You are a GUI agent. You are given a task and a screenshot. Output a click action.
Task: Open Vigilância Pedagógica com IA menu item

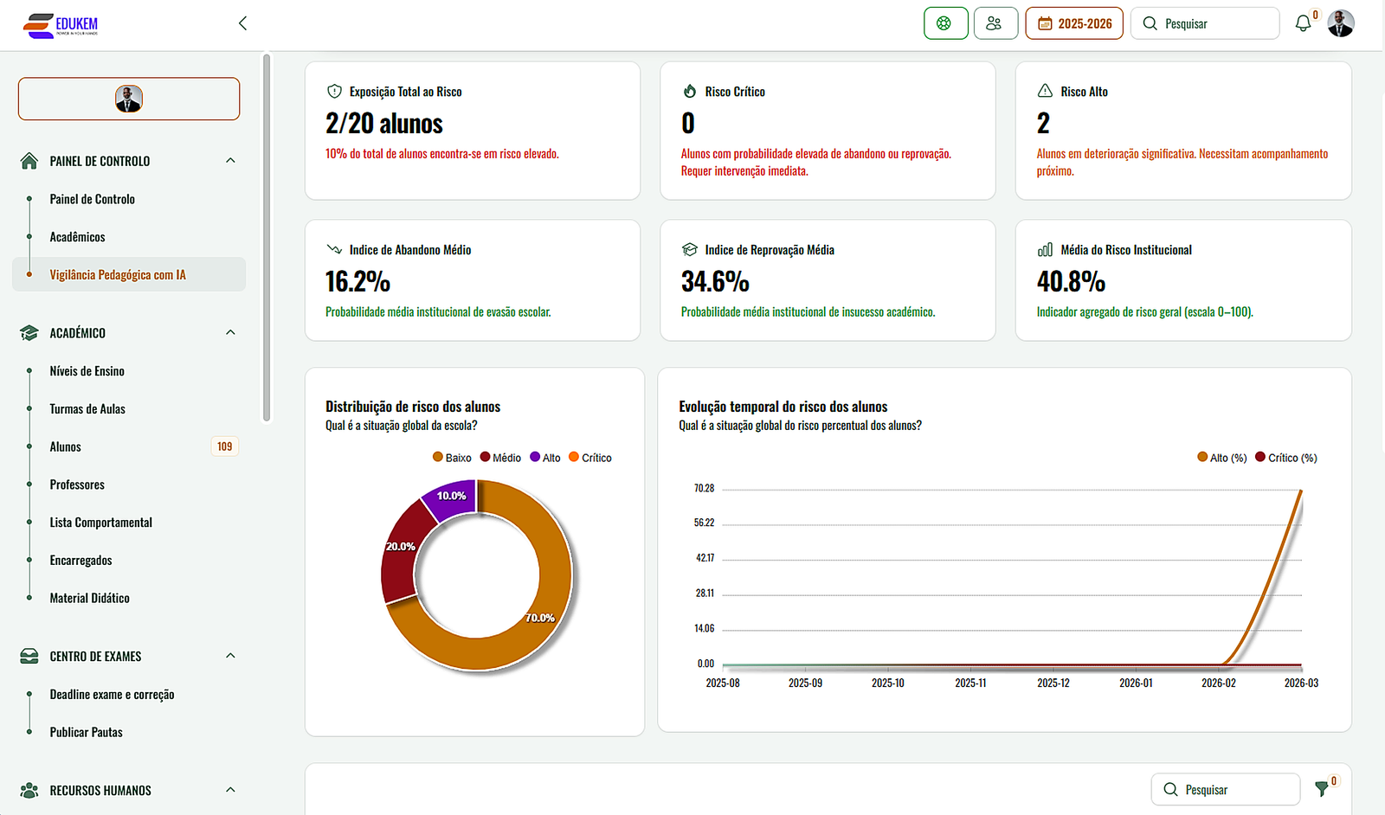pyautogui.click(x=118, y=275)
